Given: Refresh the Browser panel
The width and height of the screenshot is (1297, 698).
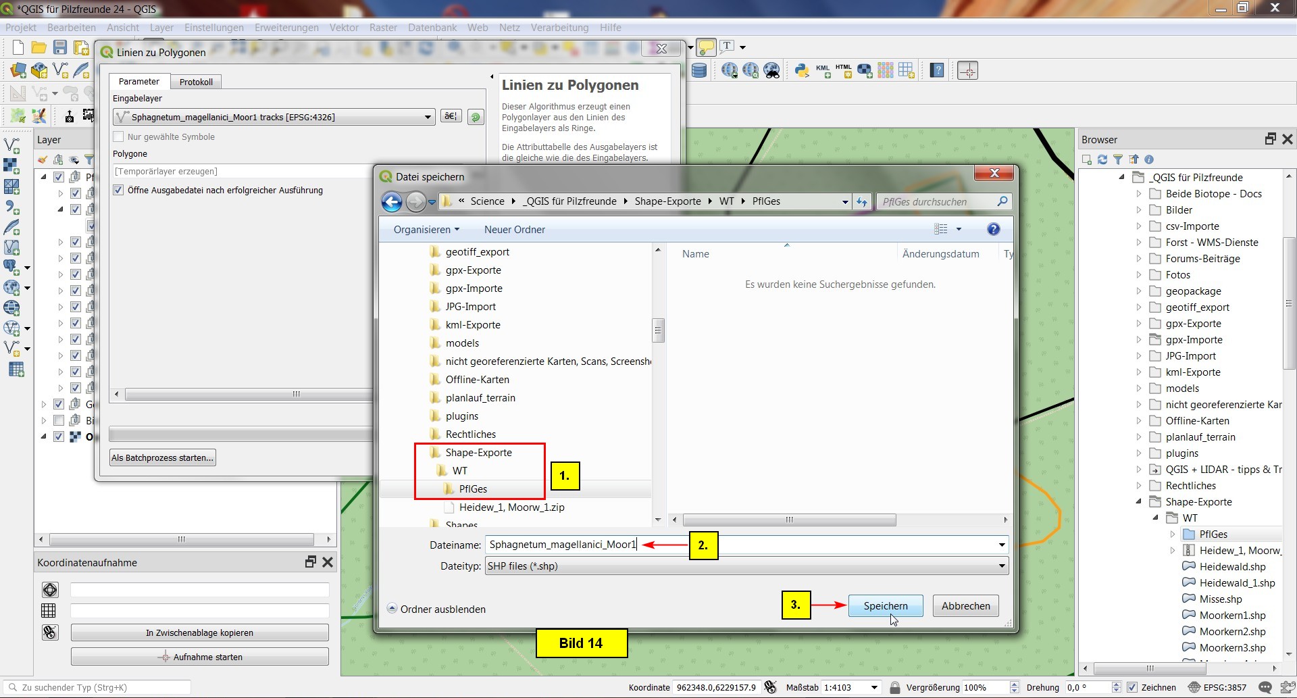Looking at the screenshot, I should (1102, 159).
